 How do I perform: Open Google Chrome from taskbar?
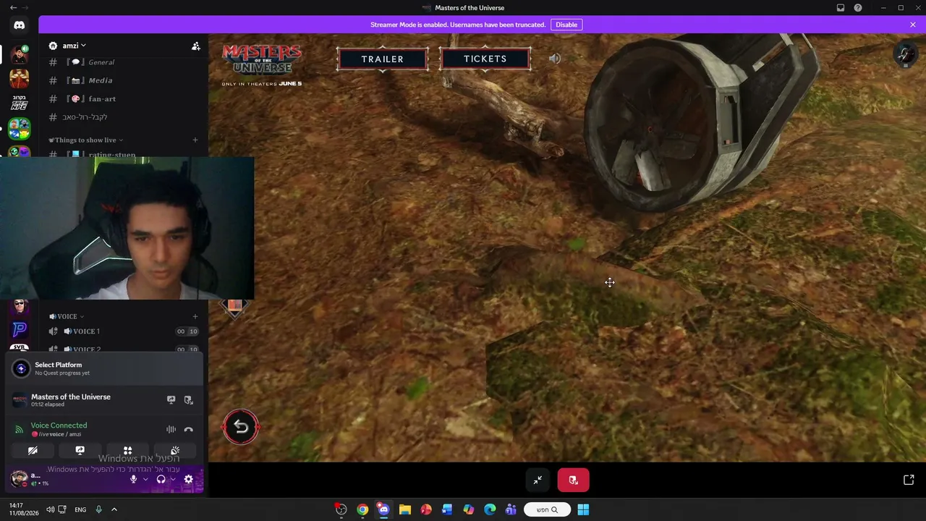(x=362, y=509)
